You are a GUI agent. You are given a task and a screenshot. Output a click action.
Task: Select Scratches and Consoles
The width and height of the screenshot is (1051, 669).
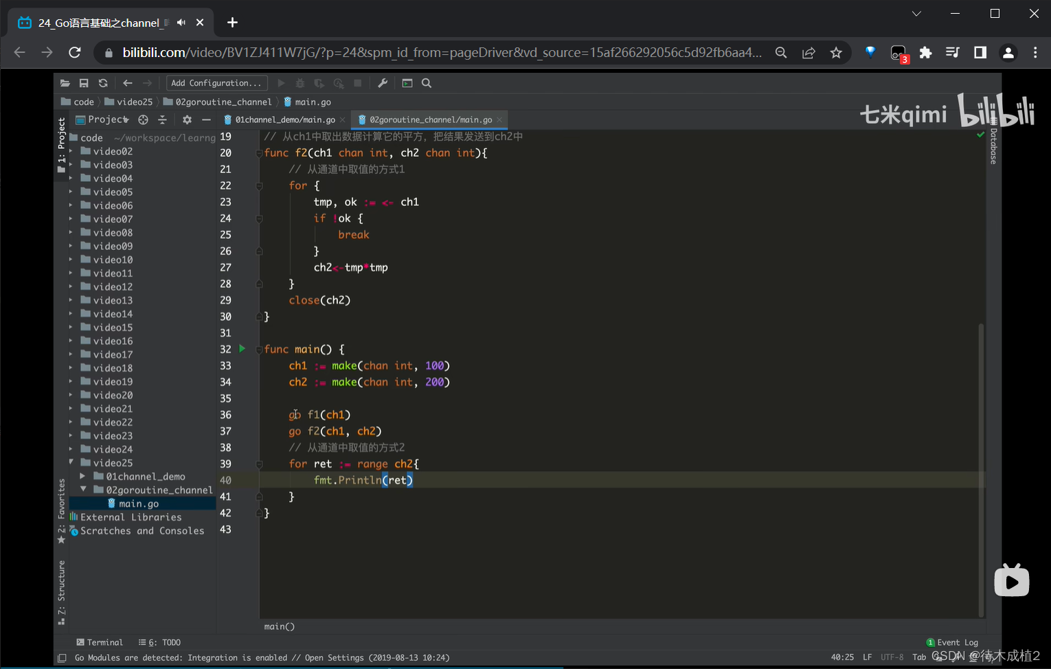point(142,531)
